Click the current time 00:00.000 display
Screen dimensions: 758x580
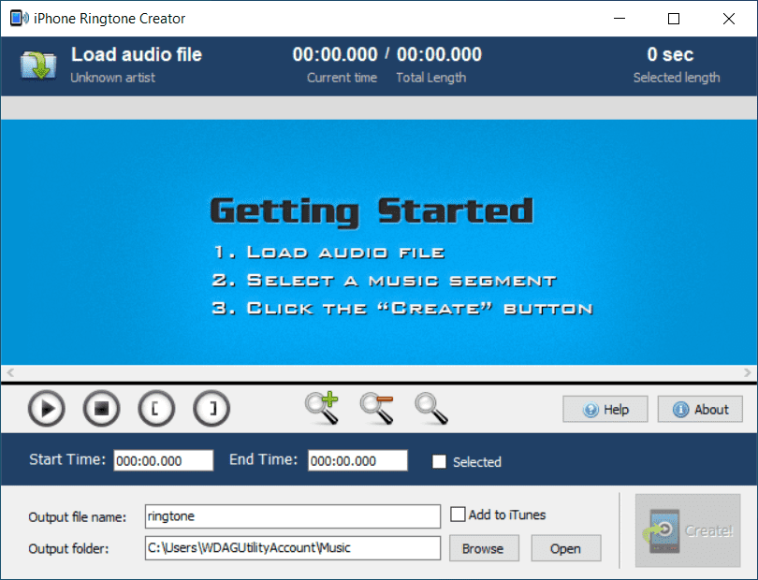335,54
